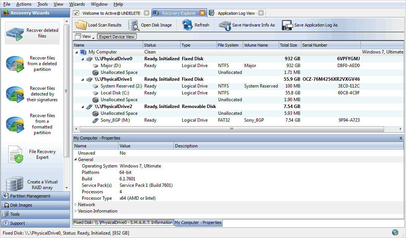The image size is (406, 238).
Task: Switch to Expert Device View
Action: click(x=117, y=37)
